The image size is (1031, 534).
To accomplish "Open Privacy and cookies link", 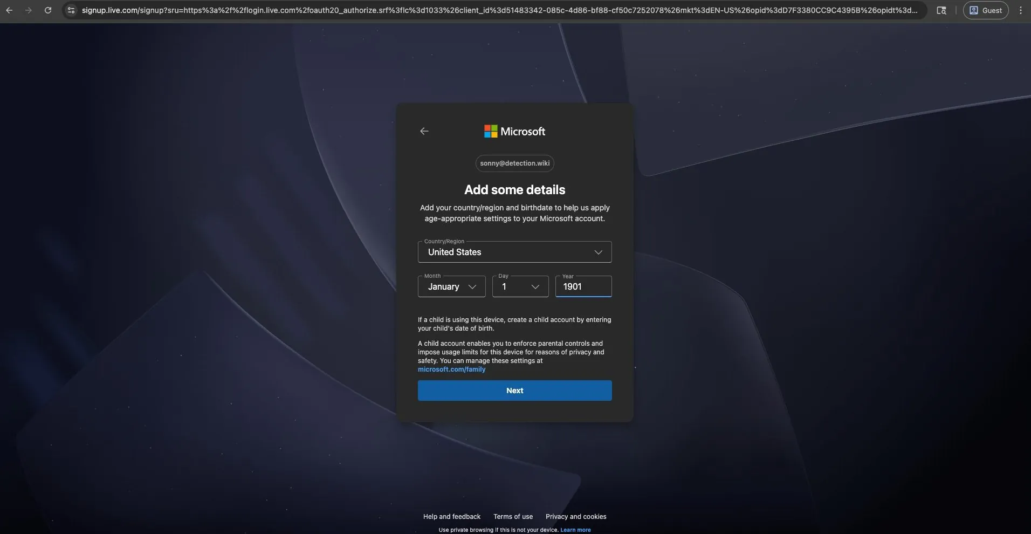I will pos(576,517).
